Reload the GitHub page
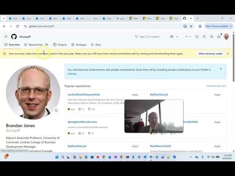235x176 pixels. 18,26
